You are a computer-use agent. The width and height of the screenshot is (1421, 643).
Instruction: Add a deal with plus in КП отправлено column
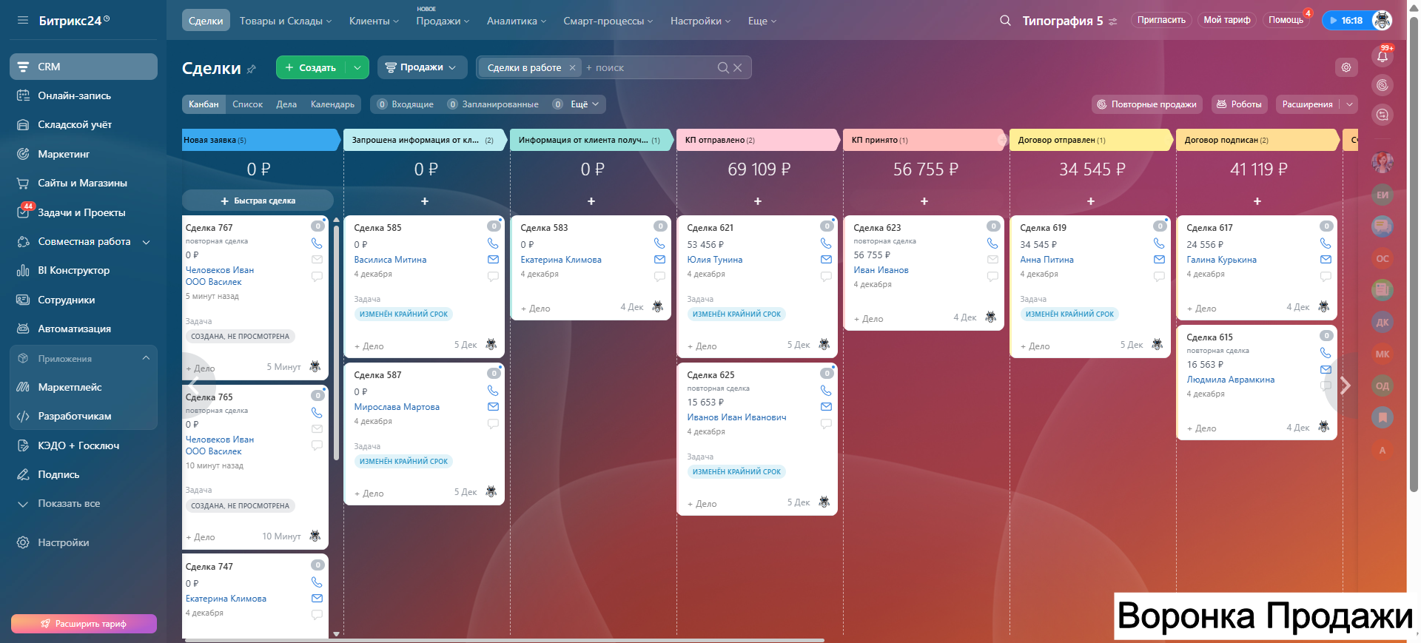coord(758,201)
